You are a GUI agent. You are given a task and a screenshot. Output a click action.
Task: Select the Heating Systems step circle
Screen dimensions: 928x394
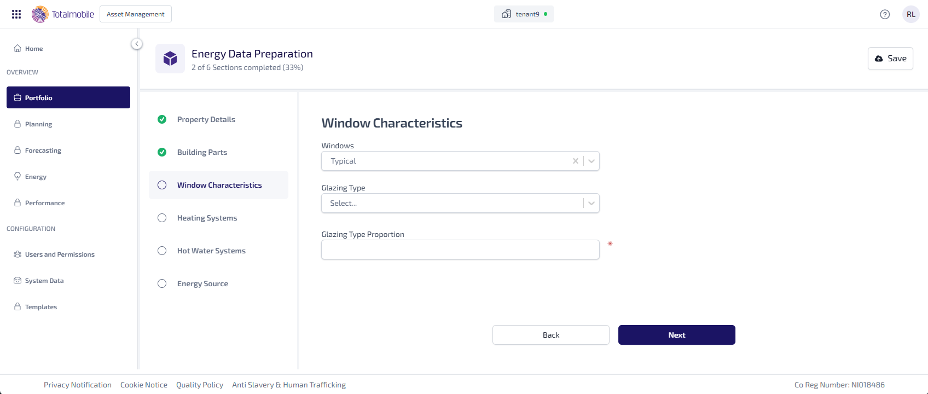162,218
